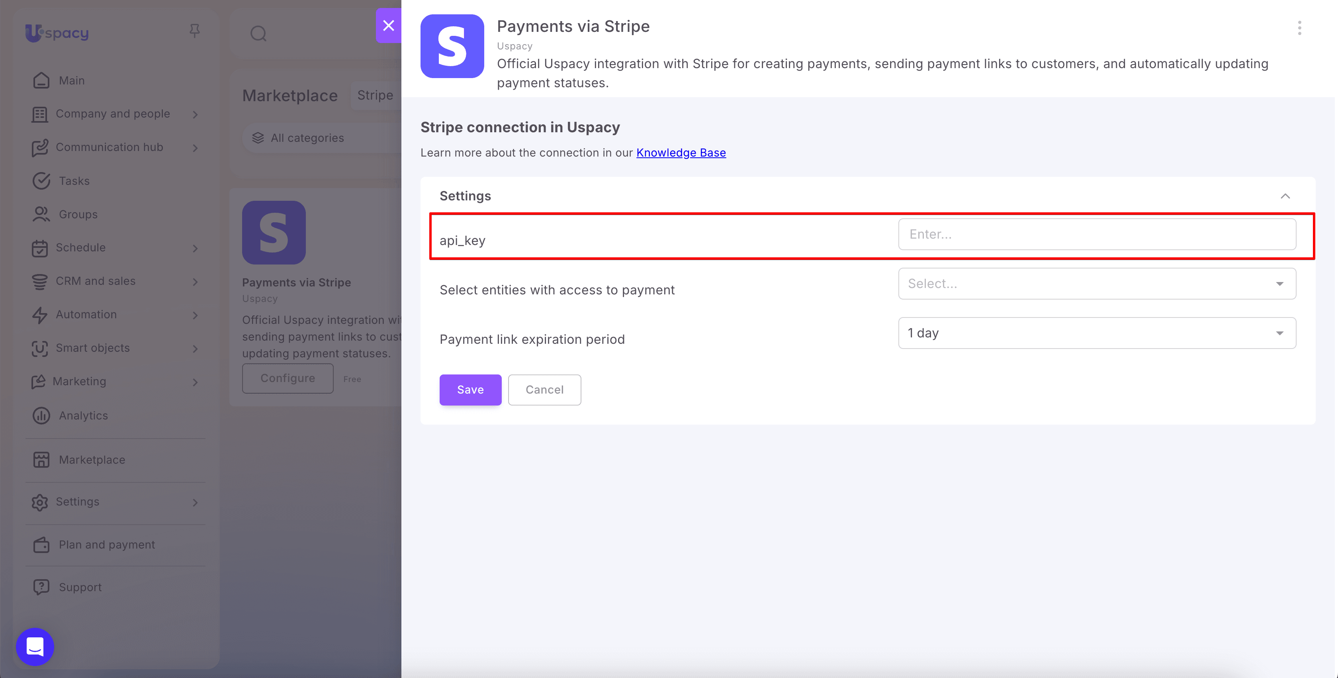Collapse the Settings section chevron
This screenshot has width=1338, height=678.
[x=1285, y=196]
